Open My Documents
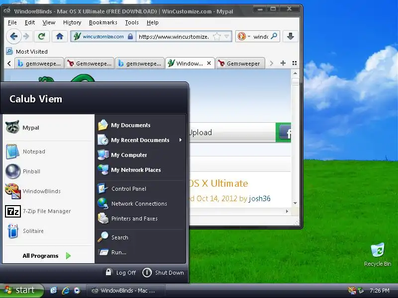 [x=141, y=125]
